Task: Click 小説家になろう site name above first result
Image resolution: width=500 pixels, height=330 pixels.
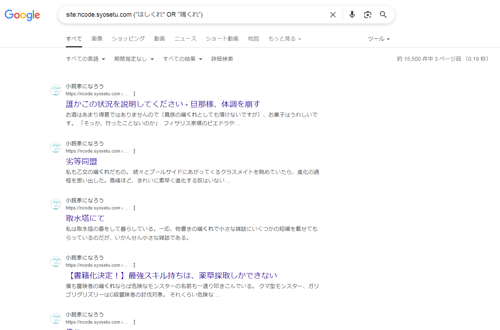Action: pos(85,86)
